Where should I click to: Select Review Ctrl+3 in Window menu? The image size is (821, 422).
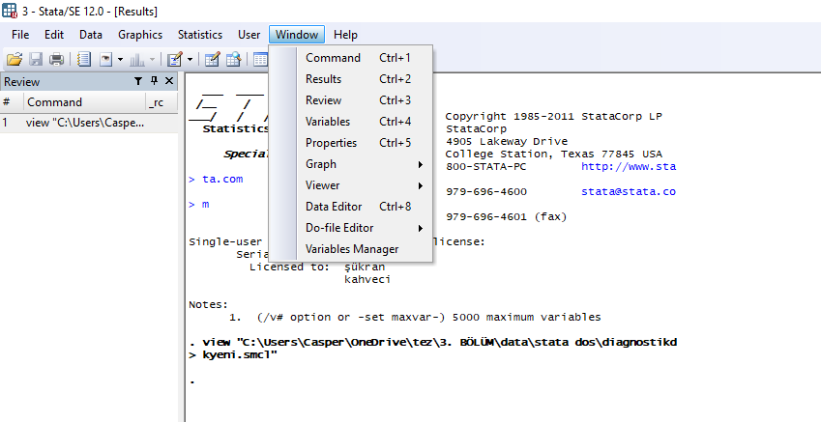click(x=351, y=100)
